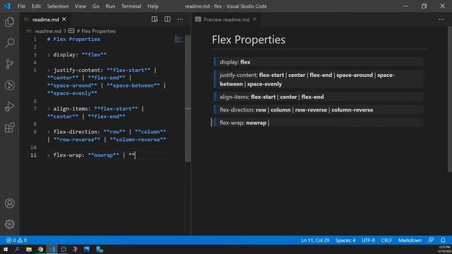Open More Actions for readme.md editor

tap(180, 19)
